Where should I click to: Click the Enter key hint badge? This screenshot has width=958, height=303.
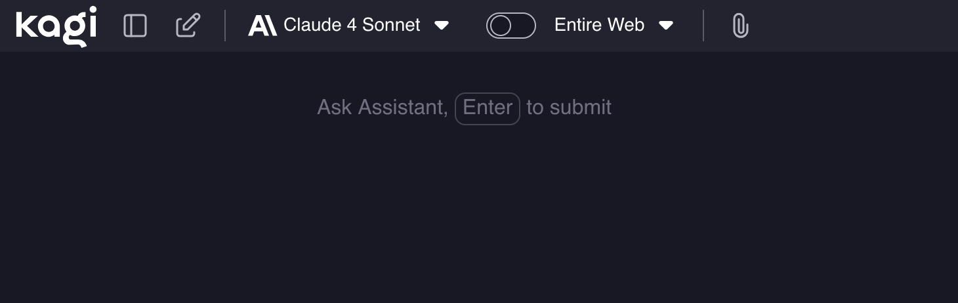coord(488,108)
